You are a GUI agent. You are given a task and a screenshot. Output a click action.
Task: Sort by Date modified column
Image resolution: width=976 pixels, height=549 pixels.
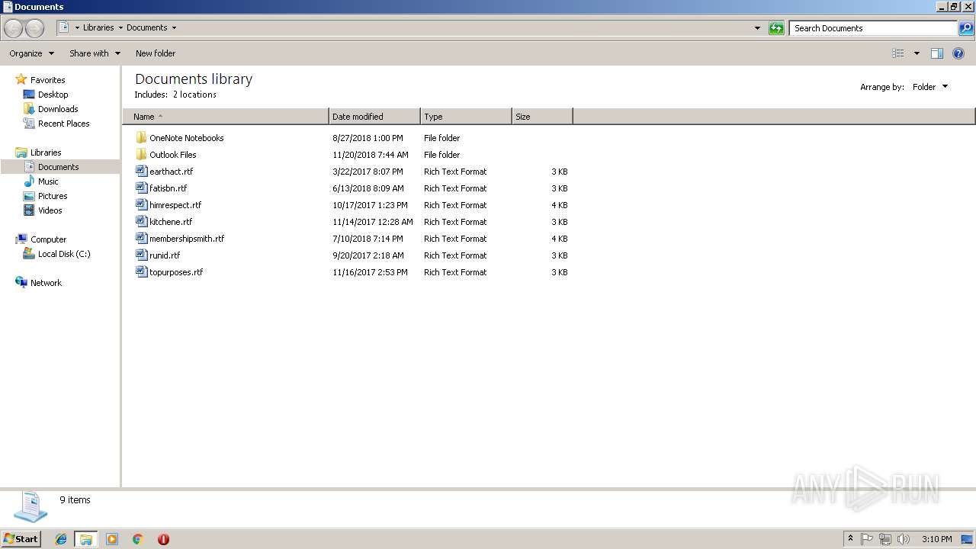pyautogui.click(x=374, y=117)
